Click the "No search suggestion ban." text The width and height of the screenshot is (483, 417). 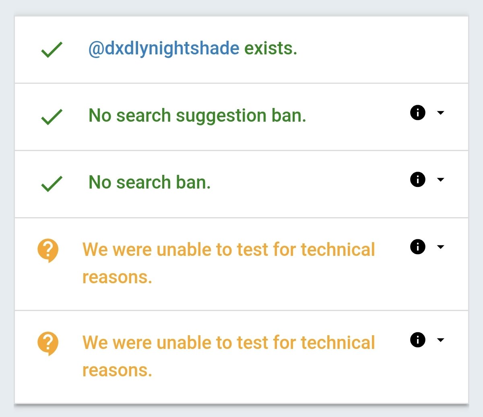[x=197, y=116]
